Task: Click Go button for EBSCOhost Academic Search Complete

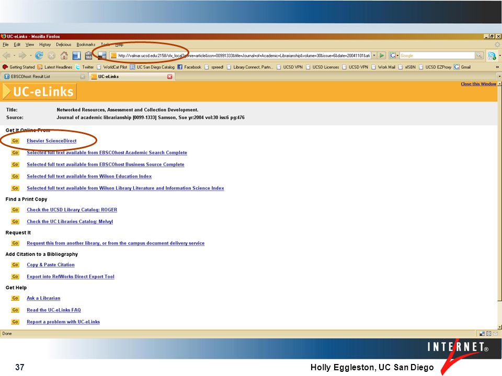Action: (x=15, y=152)
